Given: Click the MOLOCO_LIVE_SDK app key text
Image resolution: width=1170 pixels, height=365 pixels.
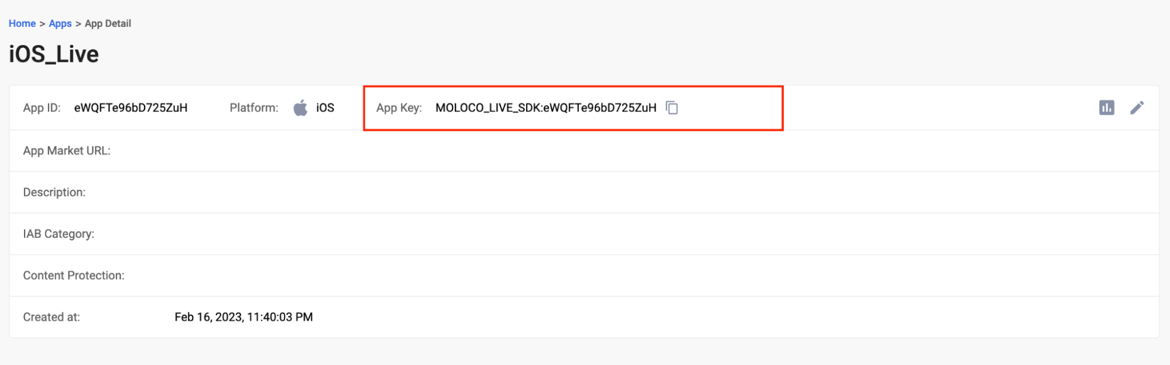Looking at the screenshot, I should [x=546, y=107].
